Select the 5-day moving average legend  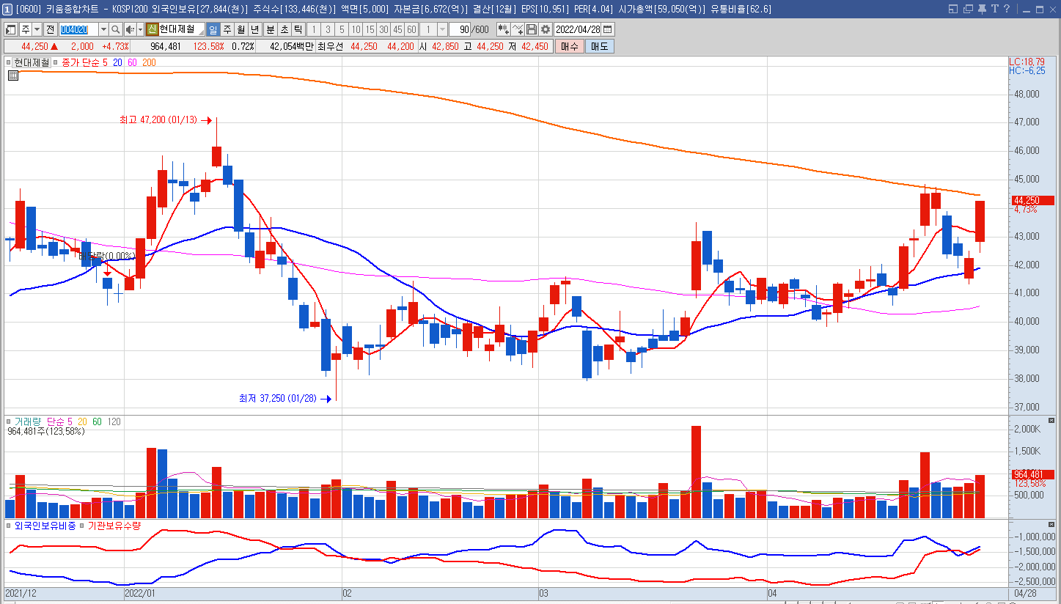pyautogui.click(x=105, y=62)
